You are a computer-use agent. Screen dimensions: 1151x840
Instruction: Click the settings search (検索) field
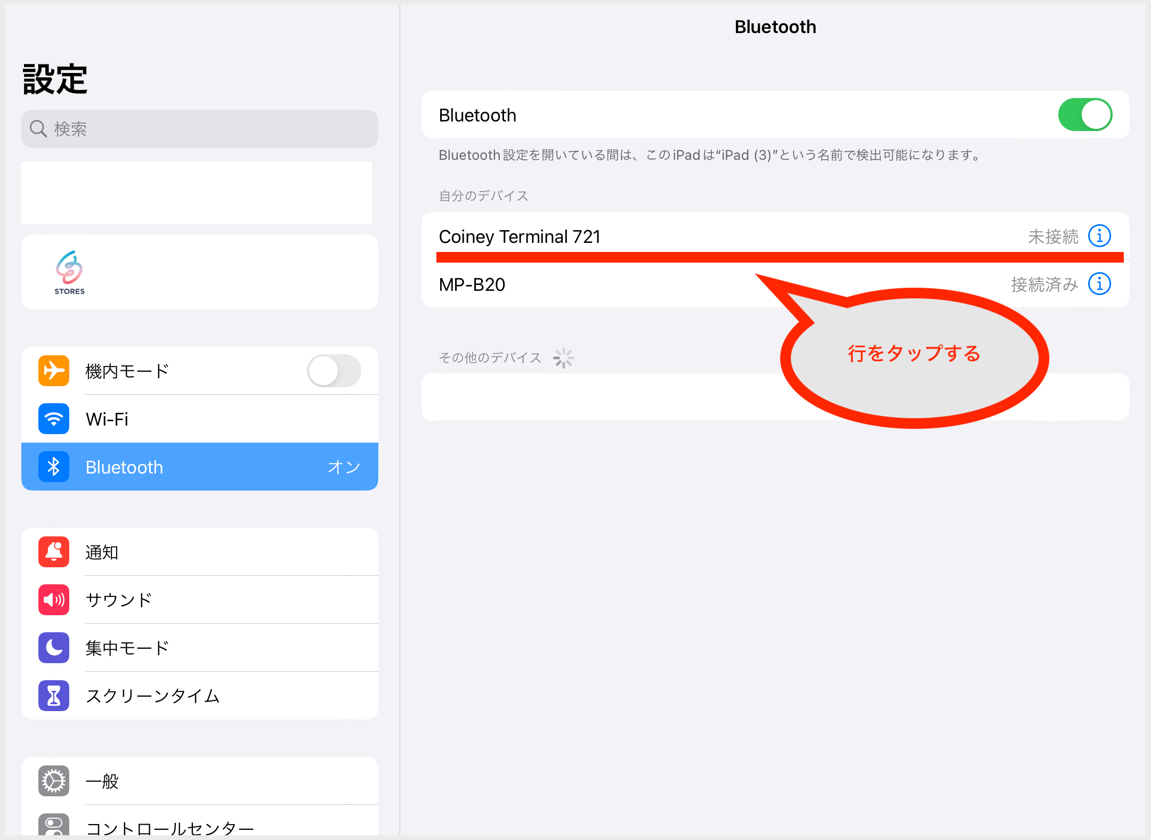[200, 129]
